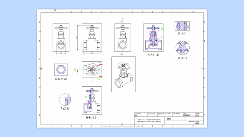
Task: Click the 80 width dimension
Action: point(92,53)
